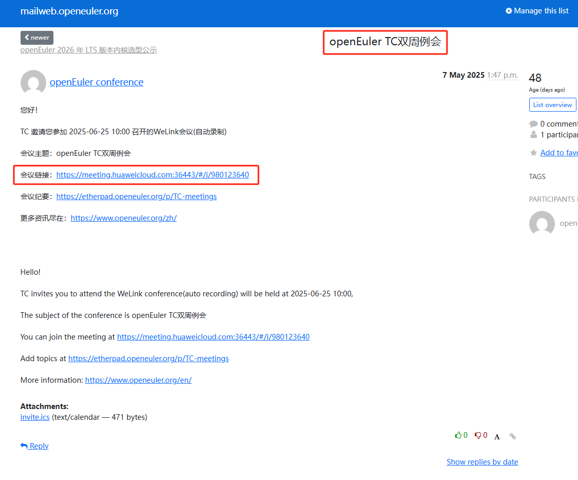
Task: Download the invite.ics attachment
Action: (x=35, y=417)
